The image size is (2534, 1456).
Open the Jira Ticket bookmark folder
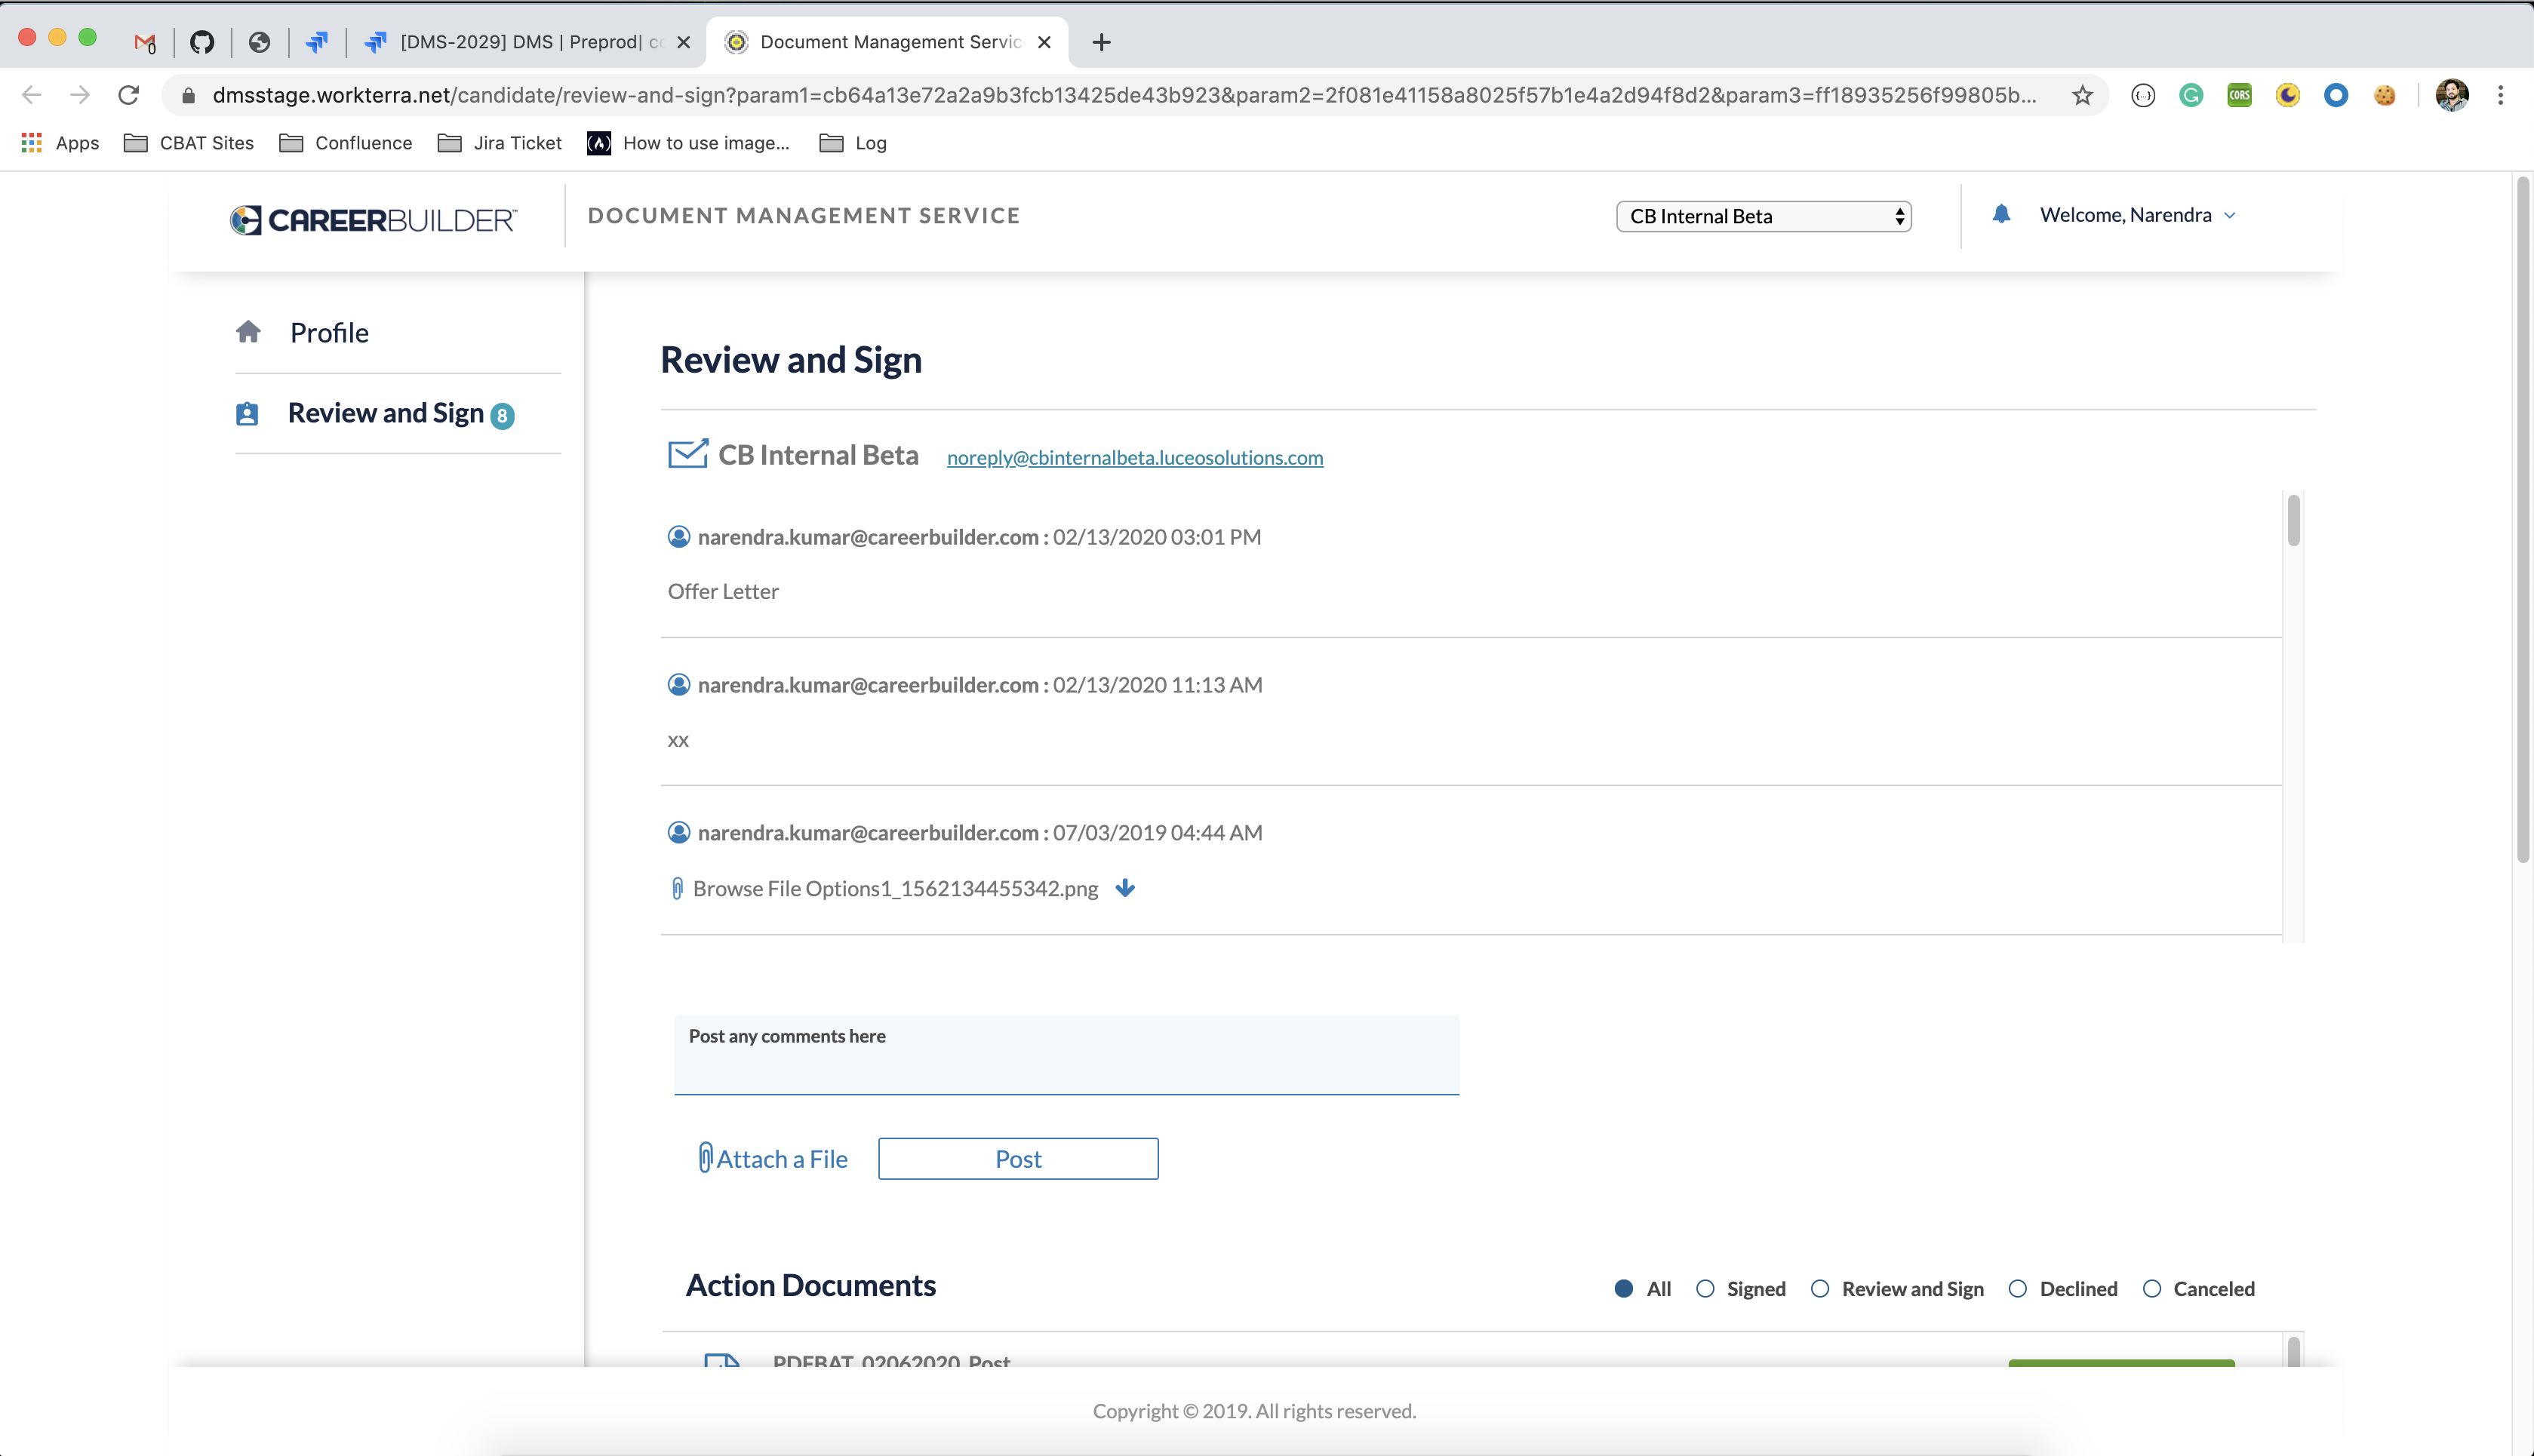500,143
